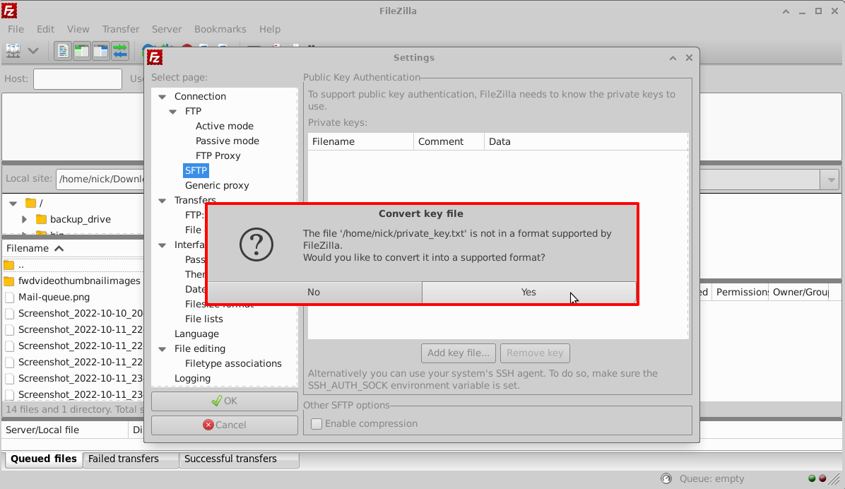Click the red activity indicator light

click(x=822, y=479)
